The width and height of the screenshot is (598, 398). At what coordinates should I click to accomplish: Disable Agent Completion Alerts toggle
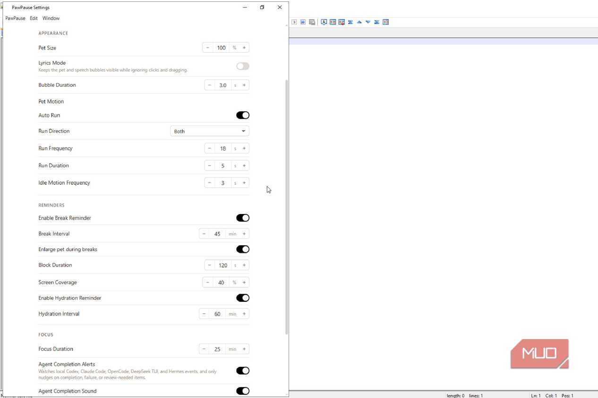243,371
